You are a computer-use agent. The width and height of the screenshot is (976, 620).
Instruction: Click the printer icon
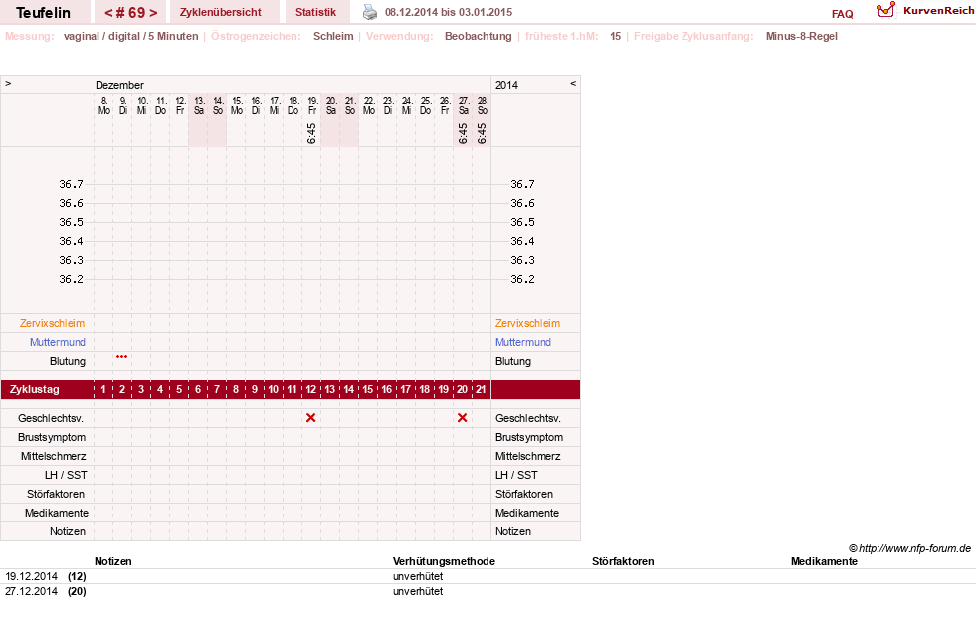point(370,12)
